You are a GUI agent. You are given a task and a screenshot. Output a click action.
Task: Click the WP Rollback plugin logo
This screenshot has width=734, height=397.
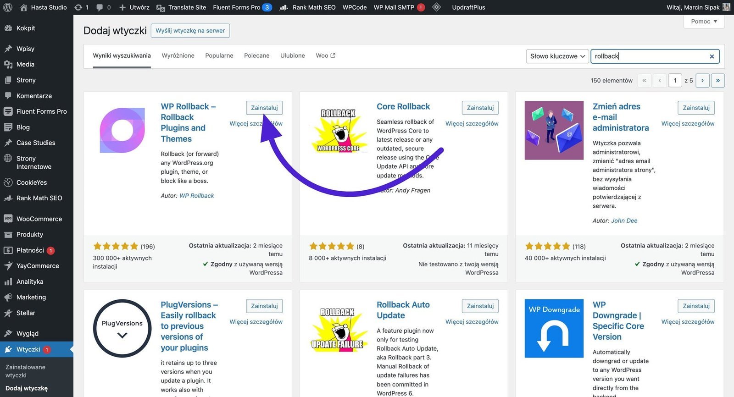point(122,131)
